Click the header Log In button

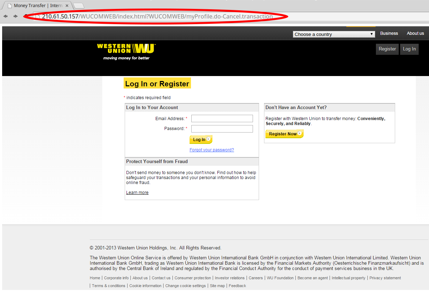pyautogui.click(x=409, y=49)
